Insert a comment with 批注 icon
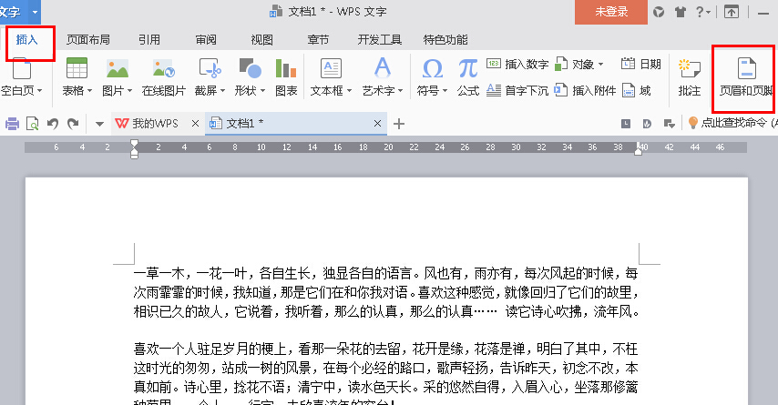778x405 pixels. point(689,69)
